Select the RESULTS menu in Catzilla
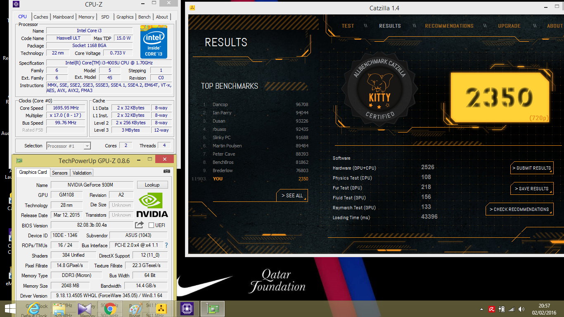The width and height of the screenshot is (564, 317). coord(390,26)
